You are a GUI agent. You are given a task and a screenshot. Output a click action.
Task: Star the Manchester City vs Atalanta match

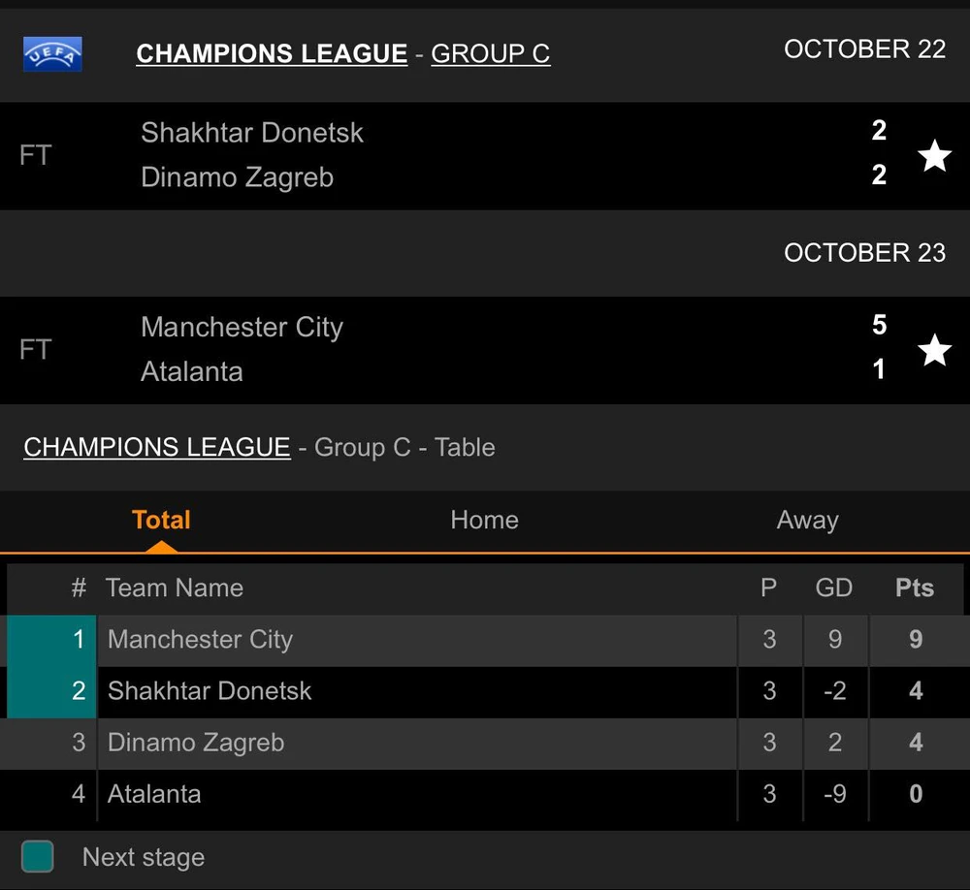(x=934, y=350)
